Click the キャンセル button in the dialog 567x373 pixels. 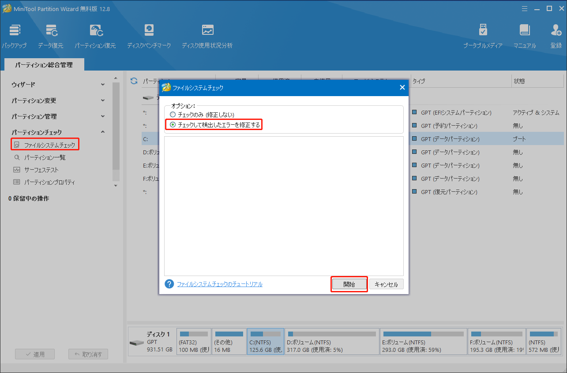coord(386,284)
